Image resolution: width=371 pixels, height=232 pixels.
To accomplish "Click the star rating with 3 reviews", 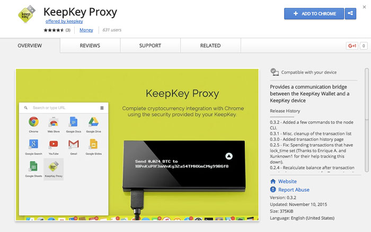I will [57, 30].
